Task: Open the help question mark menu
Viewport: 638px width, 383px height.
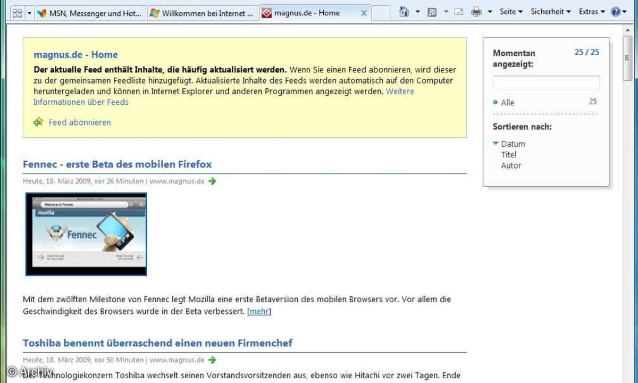Action: pos(618,12)
